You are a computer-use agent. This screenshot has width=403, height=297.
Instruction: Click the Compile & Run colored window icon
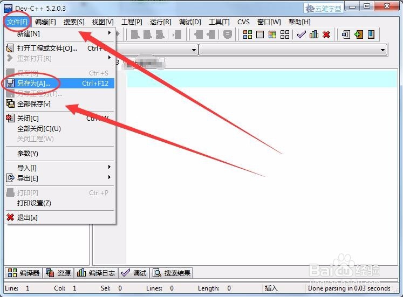[272, 34]
